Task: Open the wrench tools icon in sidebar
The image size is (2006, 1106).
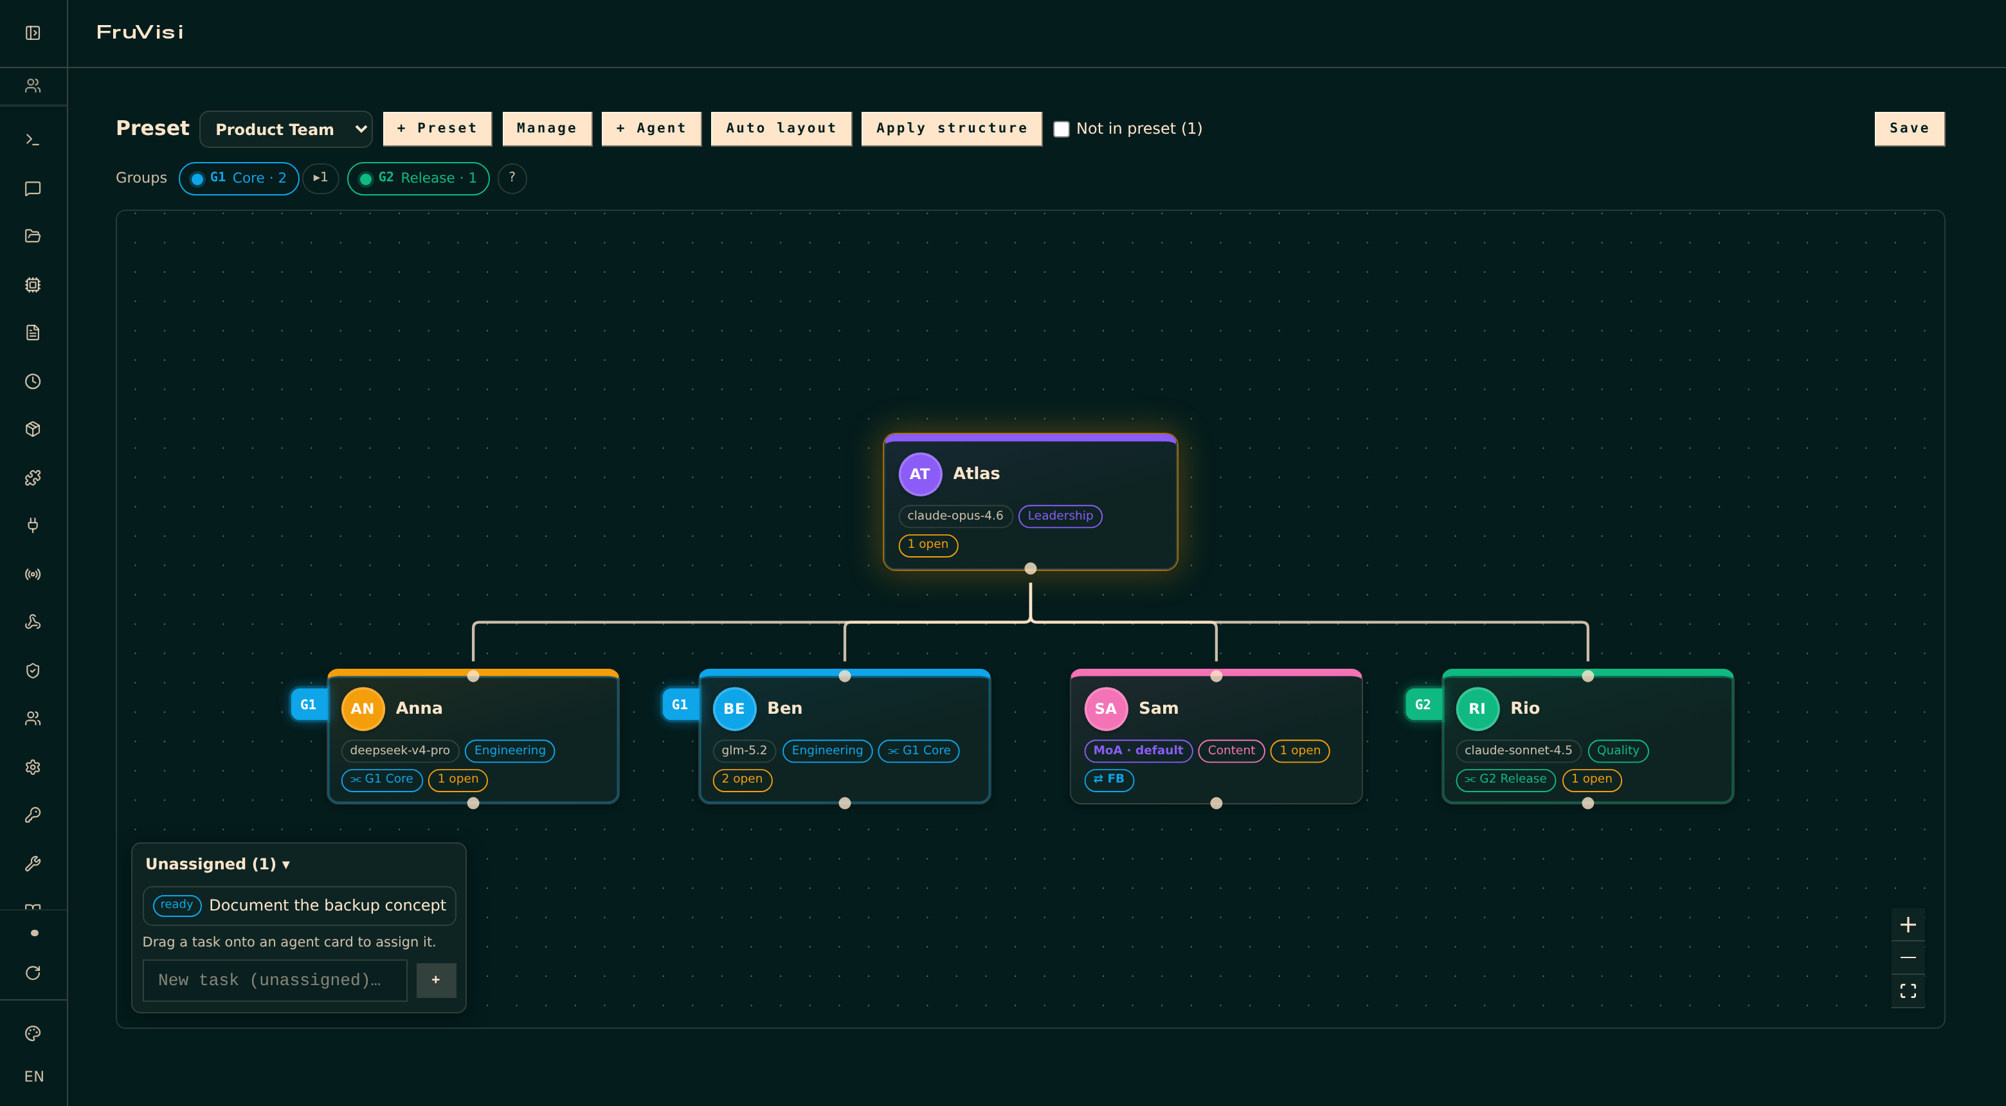Action: click(x=33, y=863)
